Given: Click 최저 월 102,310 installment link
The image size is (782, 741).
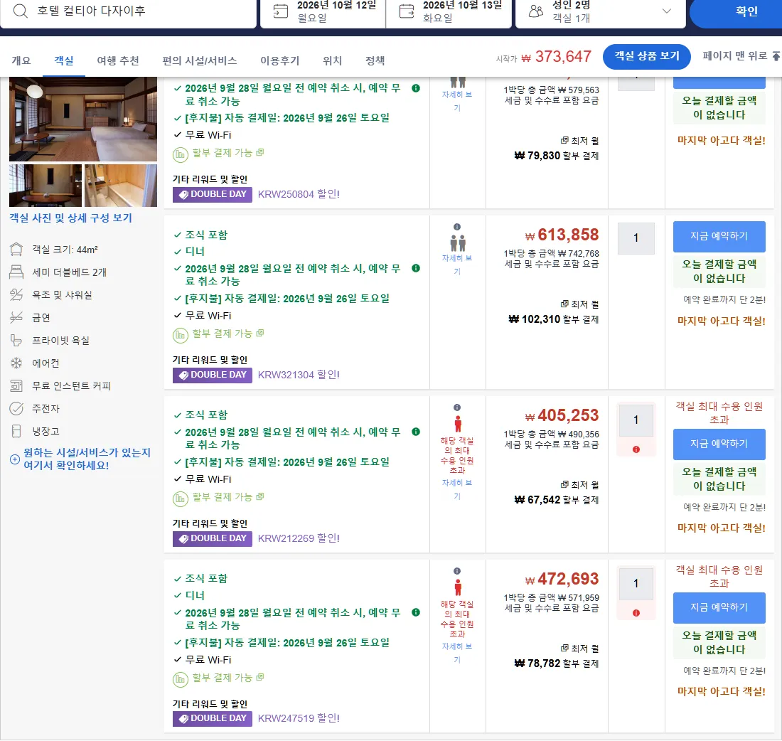Looking at the screenshot, I should (554, 312).
